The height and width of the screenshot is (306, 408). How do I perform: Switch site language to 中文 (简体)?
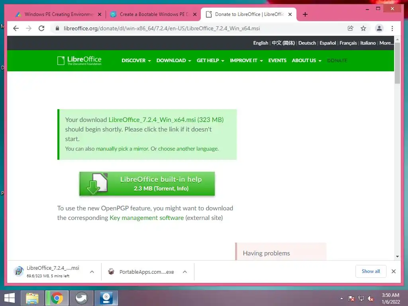(283, 43)
